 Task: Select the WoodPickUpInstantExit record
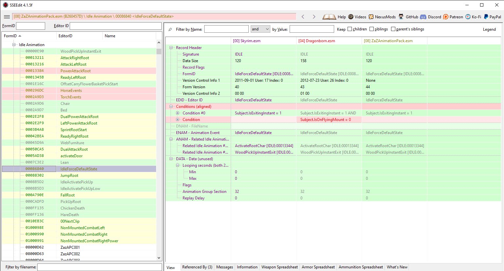click(x=79, y=51)
